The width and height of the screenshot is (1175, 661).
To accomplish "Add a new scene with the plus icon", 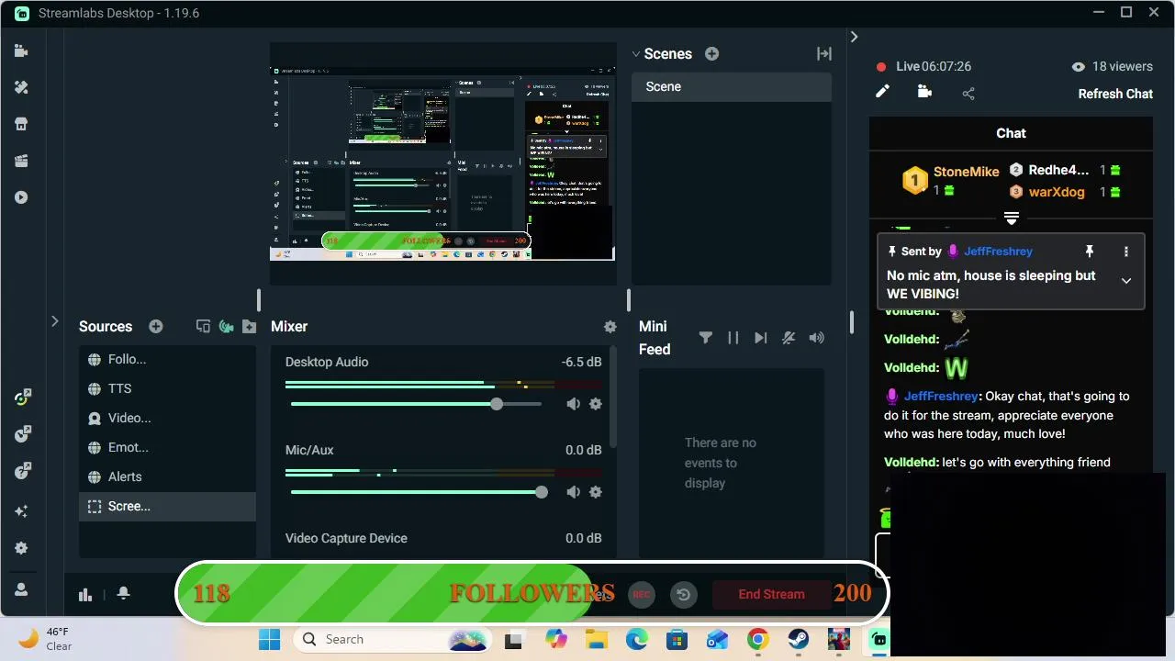I will (711, 54).
